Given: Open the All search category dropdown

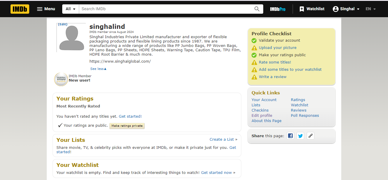Looking at the screenshot, I should tap(71, 9).
